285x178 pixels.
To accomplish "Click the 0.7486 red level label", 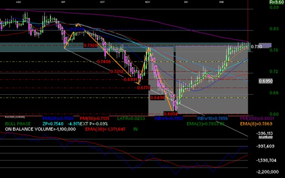I will coord(104,62).
